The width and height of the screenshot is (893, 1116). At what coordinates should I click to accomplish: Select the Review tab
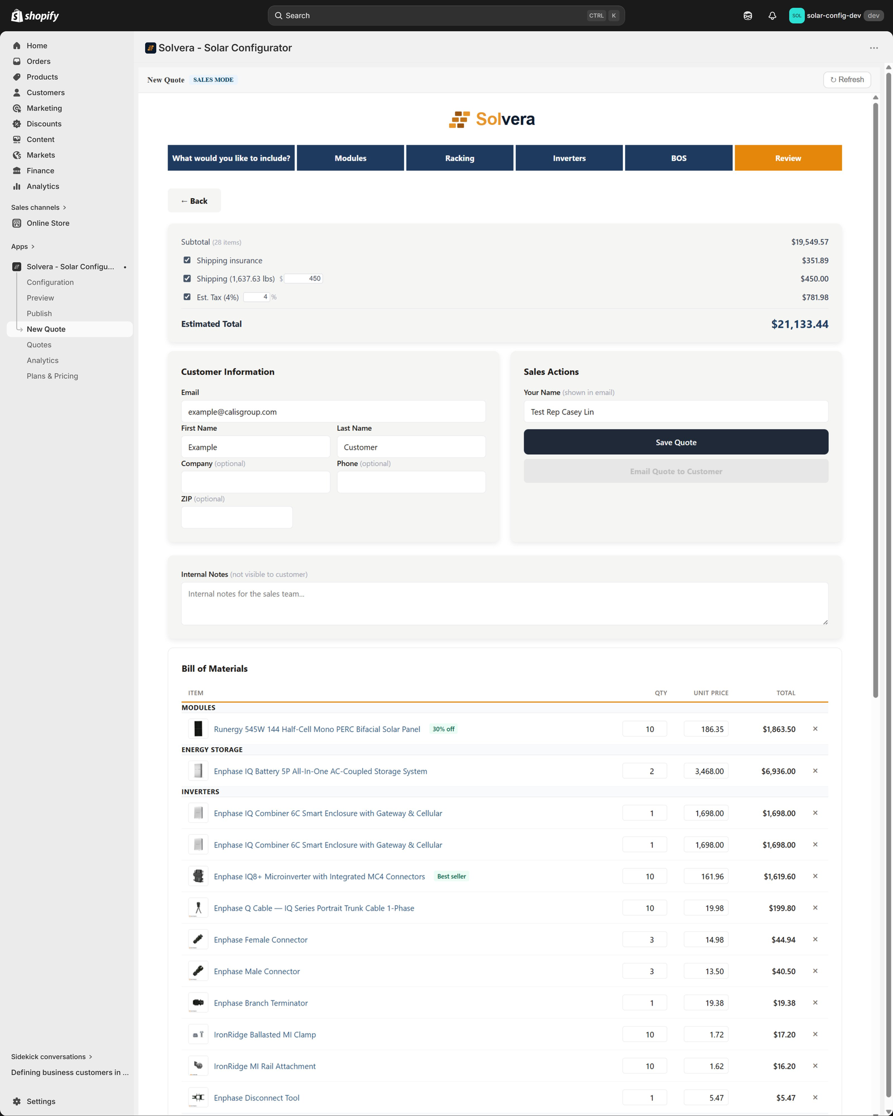tap(788, 158)
